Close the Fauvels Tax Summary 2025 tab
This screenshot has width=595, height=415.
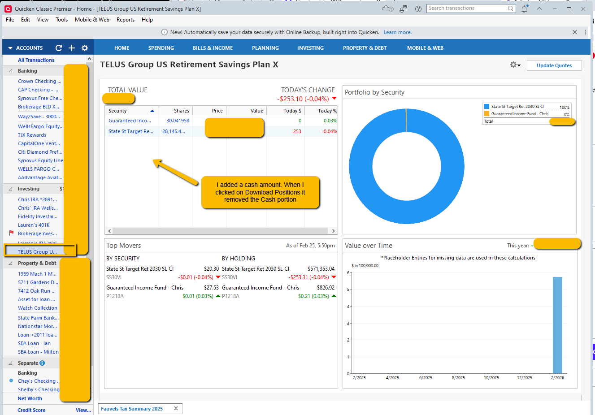click(176, 408)
